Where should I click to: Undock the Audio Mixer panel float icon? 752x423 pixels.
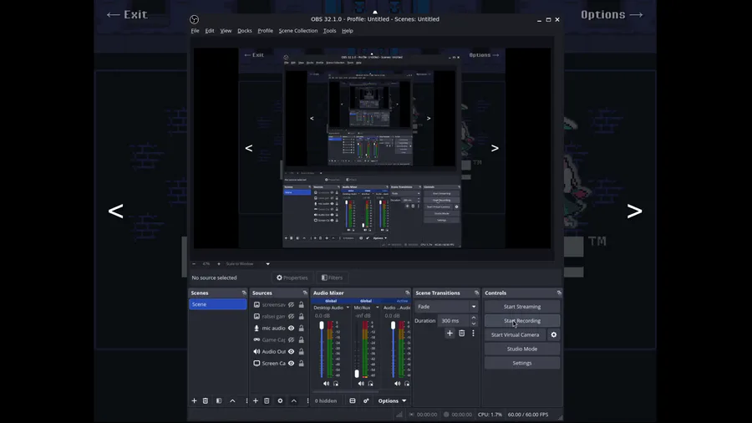408,293
